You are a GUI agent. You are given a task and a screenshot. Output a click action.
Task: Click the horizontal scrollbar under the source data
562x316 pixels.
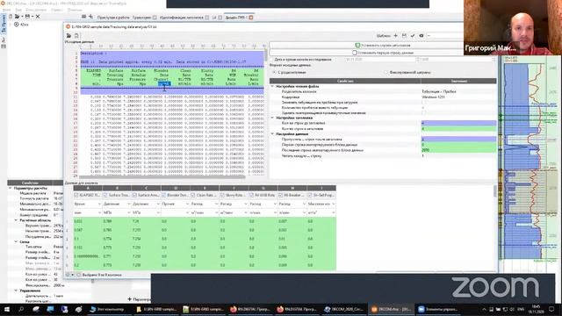point(162,176)
